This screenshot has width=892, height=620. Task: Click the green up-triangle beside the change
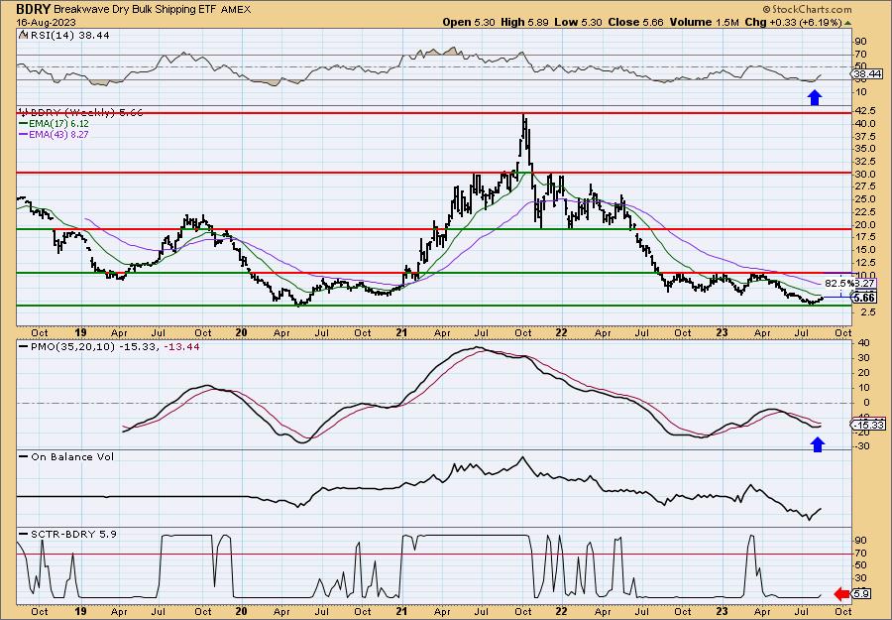click(847, 23)
